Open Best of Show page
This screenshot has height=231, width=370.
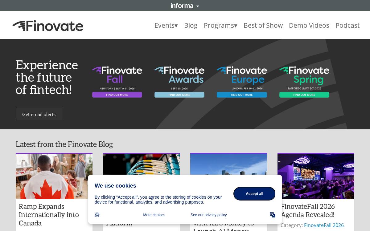(x=263, y=25)
